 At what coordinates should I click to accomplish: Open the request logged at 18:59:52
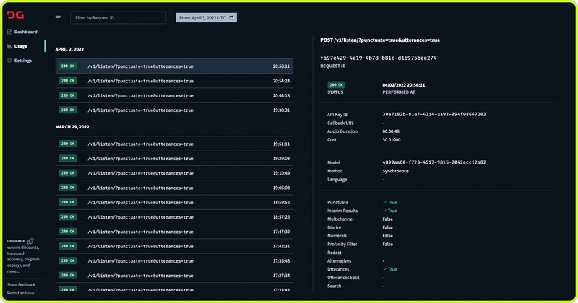[174, 202]
